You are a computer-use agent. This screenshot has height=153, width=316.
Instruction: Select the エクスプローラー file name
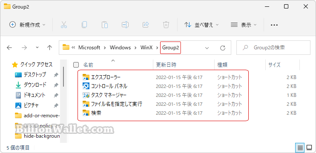[x=106, y=77]
